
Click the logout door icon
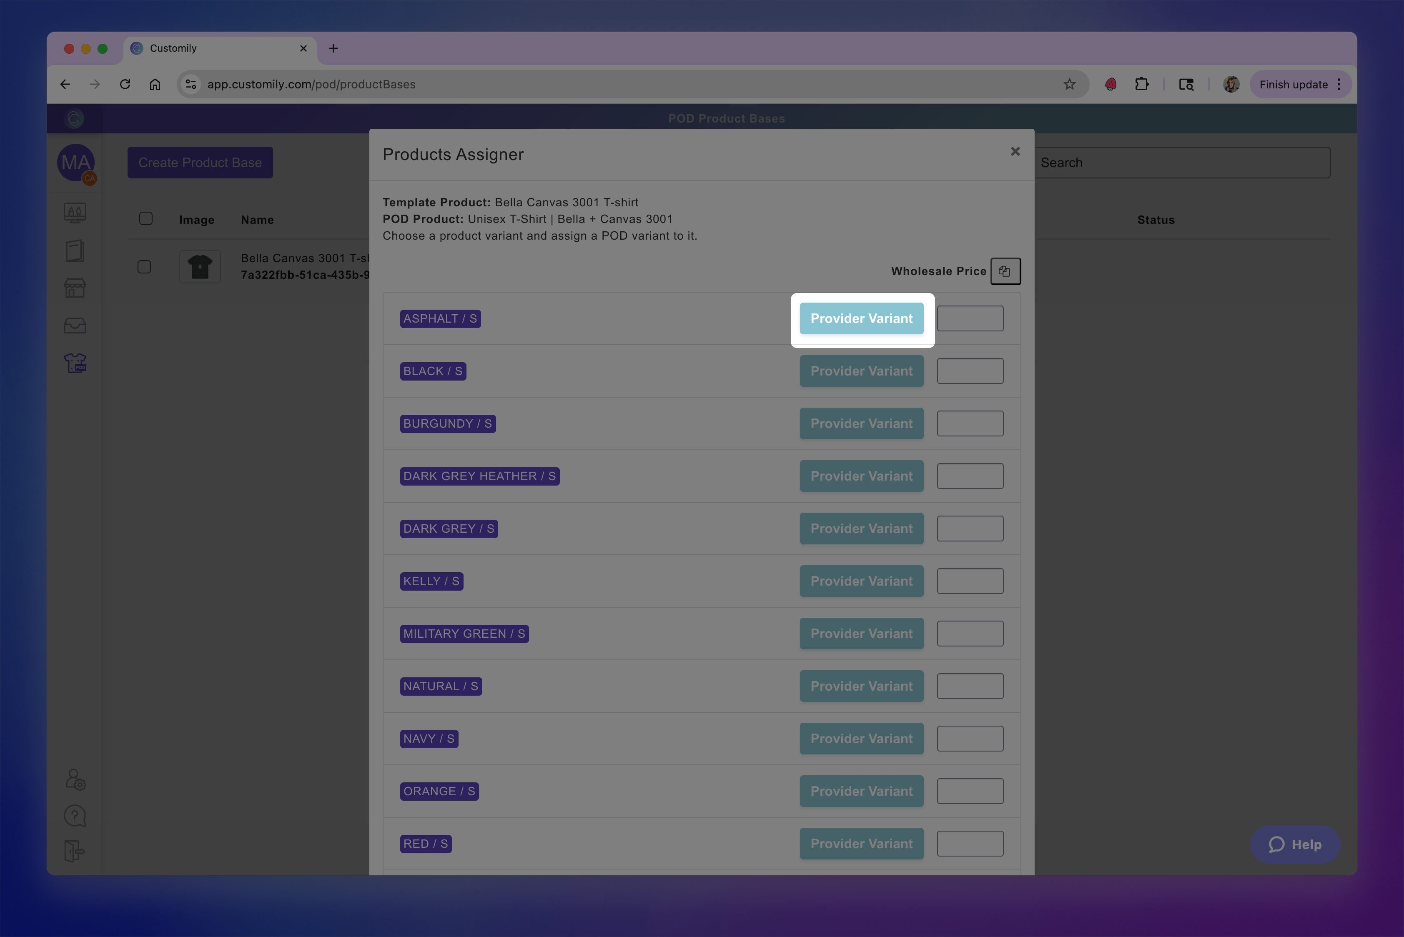coord(75,851)
